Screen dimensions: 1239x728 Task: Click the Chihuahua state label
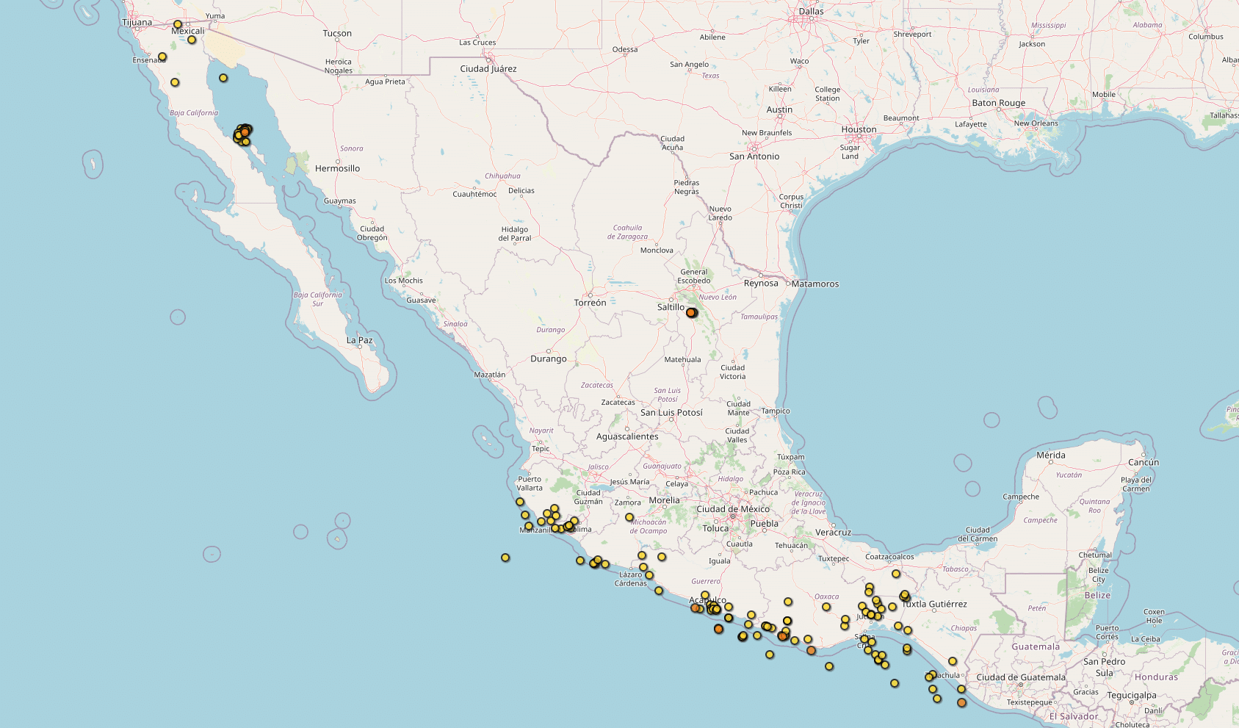502,176
